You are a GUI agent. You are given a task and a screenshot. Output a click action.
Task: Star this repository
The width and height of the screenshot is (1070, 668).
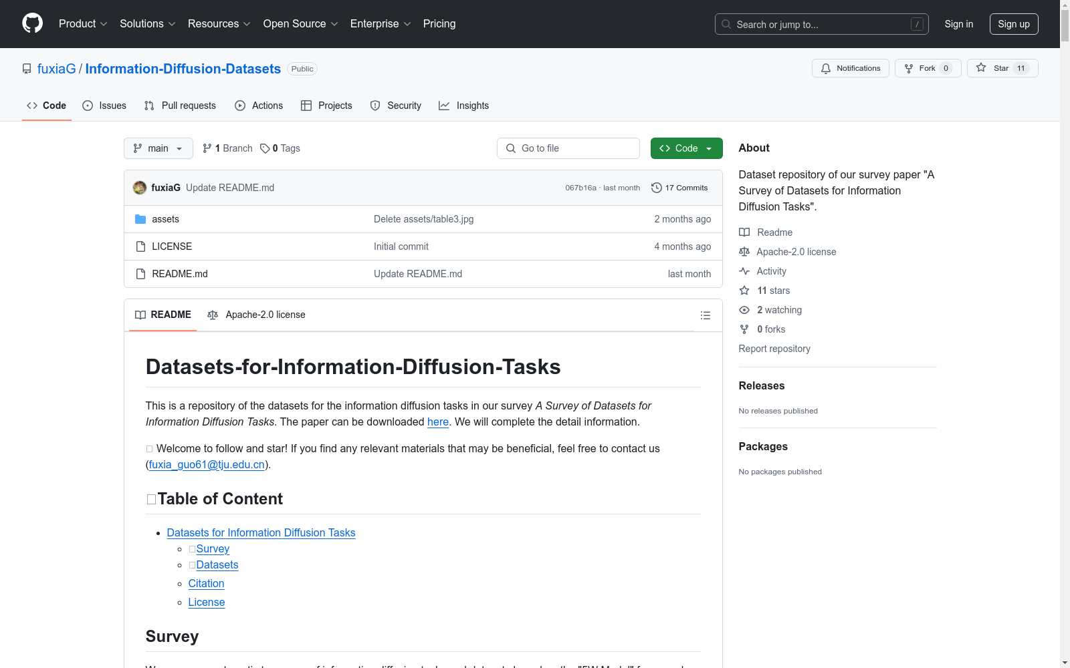coord(1002,68)
